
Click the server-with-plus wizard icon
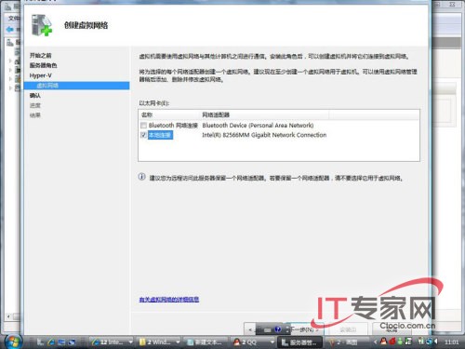tap(42, 25)
